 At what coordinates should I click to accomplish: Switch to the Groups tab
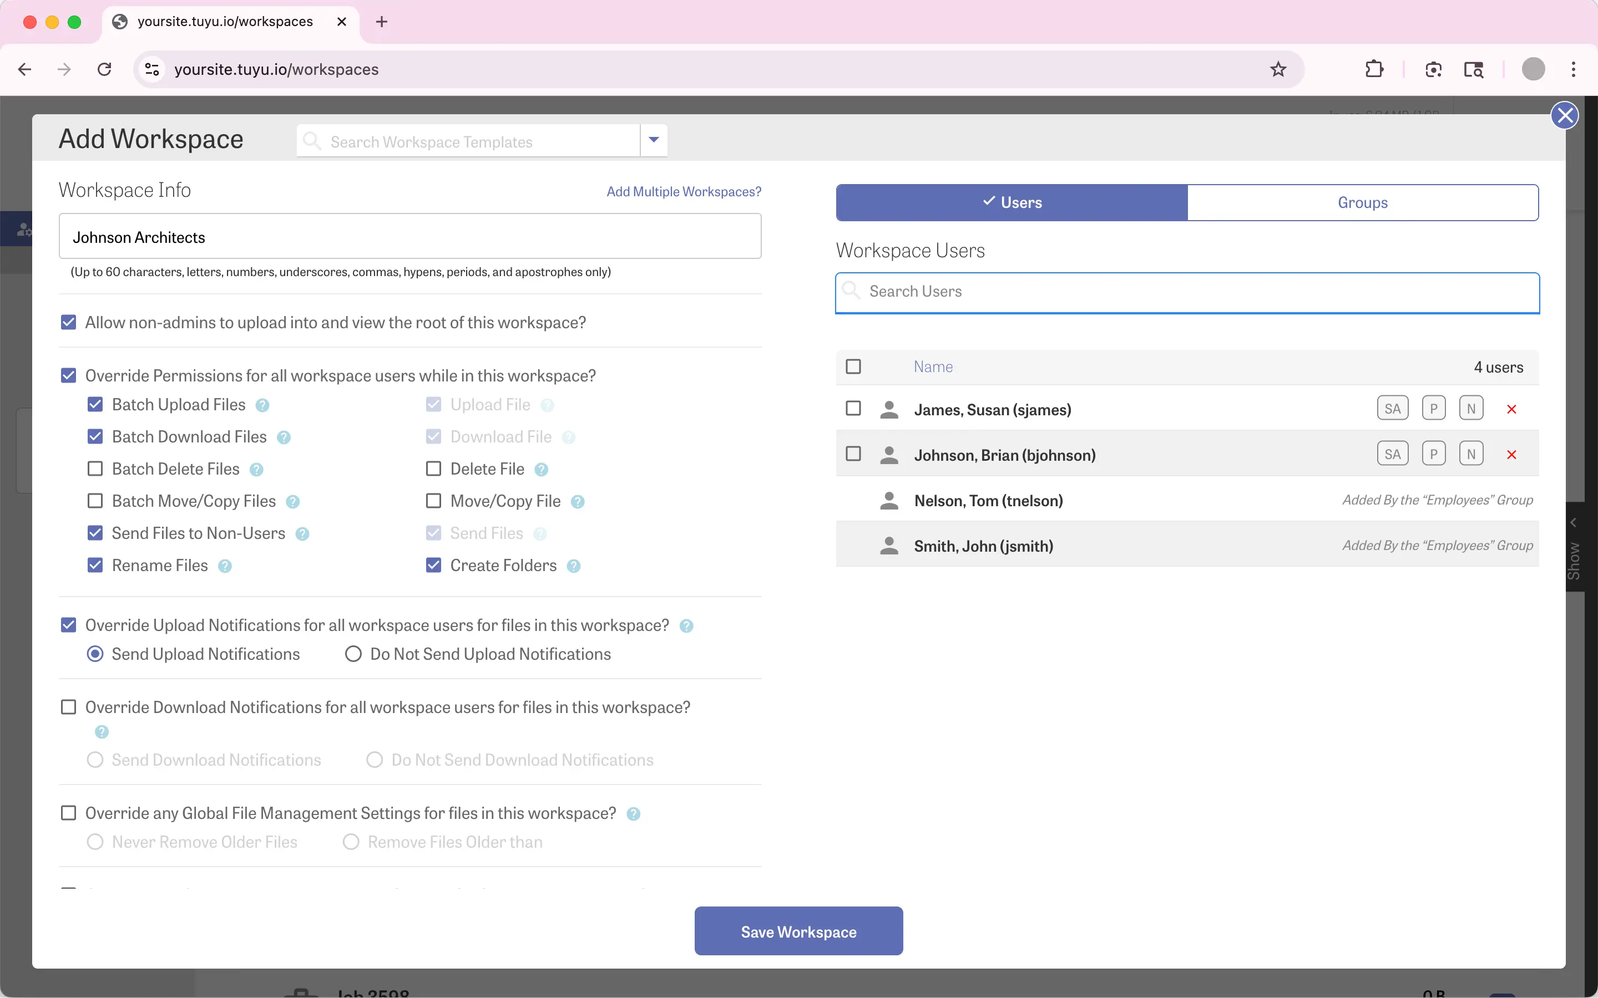pyautogui.click(x=1362, y=202)
